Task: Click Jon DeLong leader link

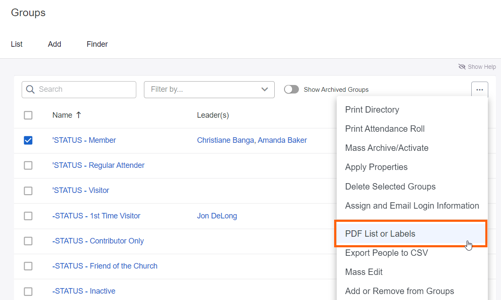Action: point(217,216)
